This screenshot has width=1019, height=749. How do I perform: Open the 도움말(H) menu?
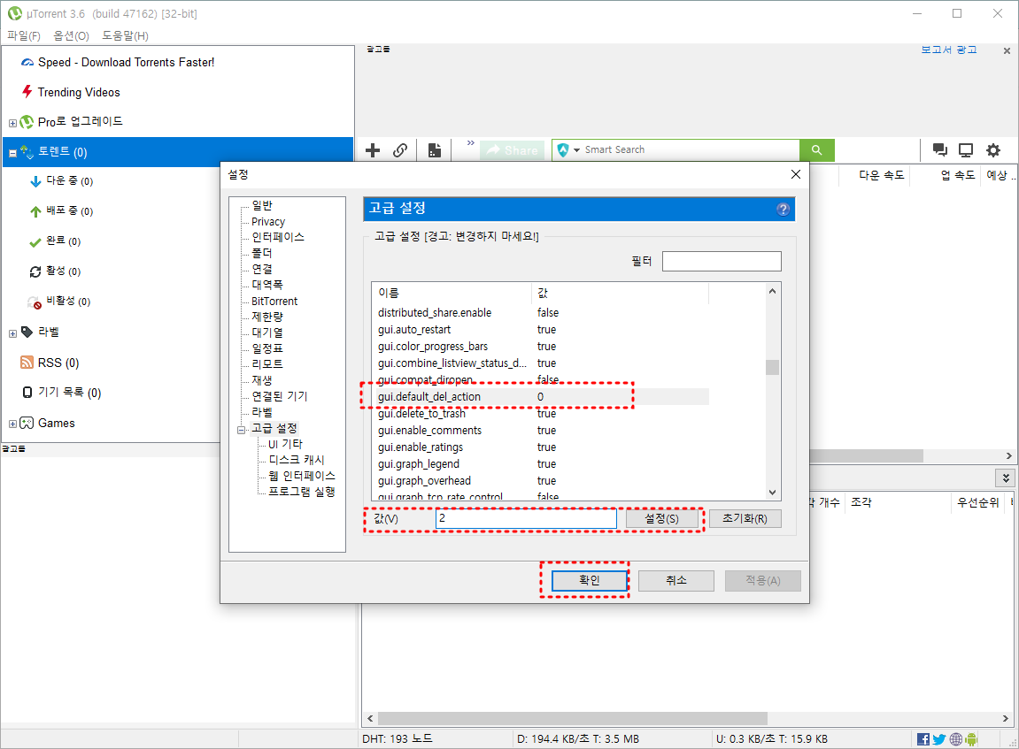coord(125,35)
